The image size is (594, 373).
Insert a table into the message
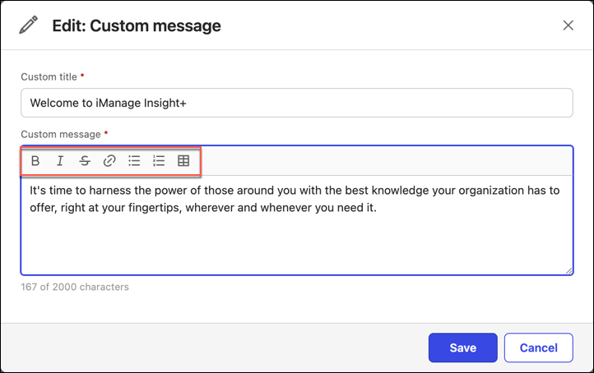tap(183, 161)
